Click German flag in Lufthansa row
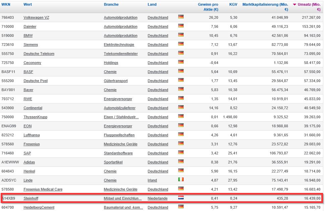The width and height of the screenshot is (325, 211). 181,134
